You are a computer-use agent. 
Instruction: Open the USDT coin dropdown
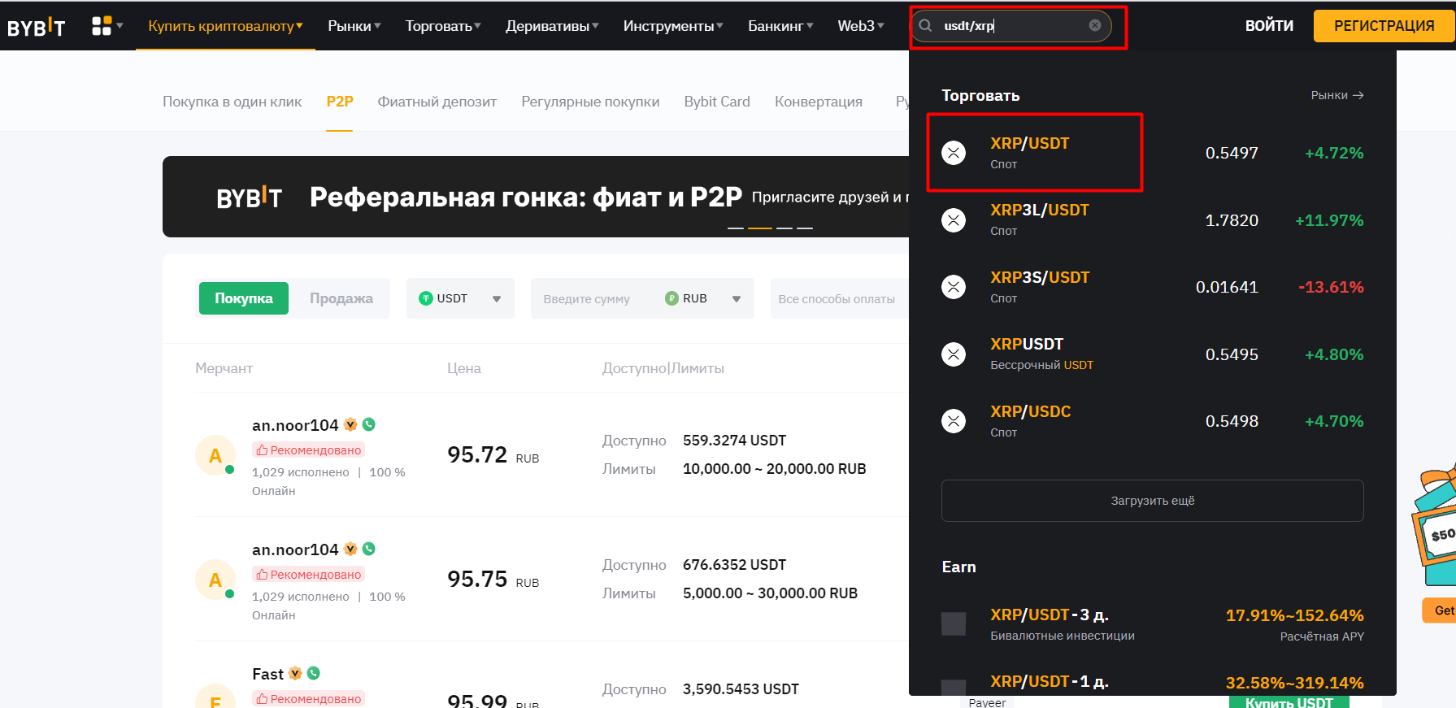pos(460,298)
